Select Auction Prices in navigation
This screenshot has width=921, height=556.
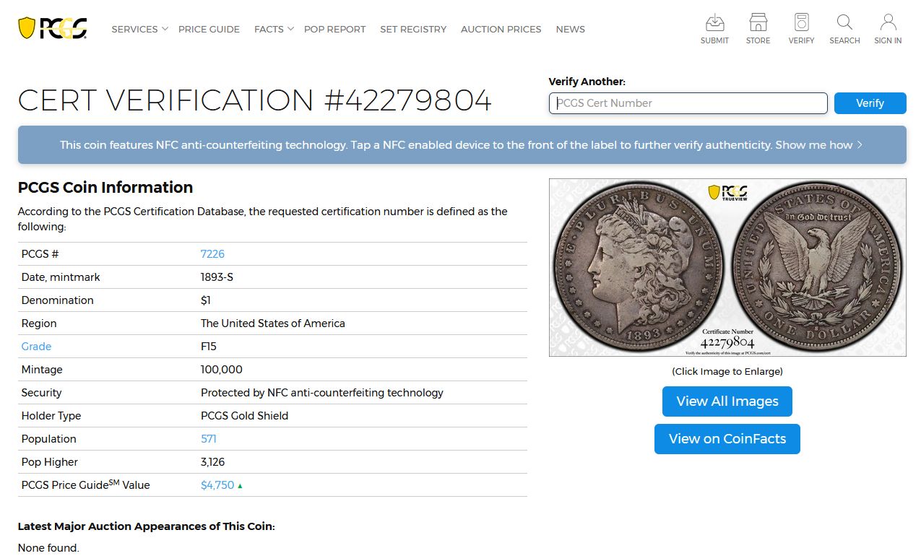(x=501, y=30)
